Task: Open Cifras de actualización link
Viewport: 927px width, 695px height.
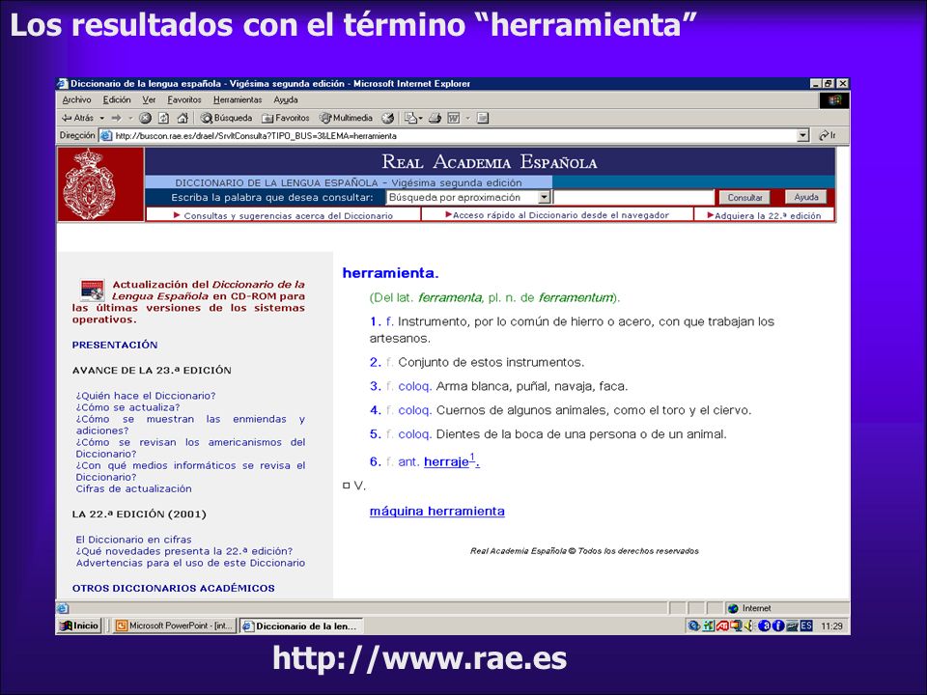Action: pos(133,488)
